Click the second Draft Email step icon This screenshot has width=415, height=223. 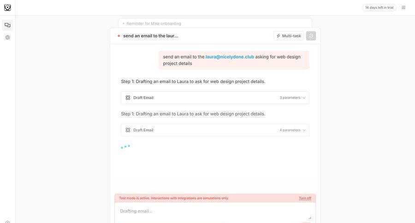coord(128,130)
